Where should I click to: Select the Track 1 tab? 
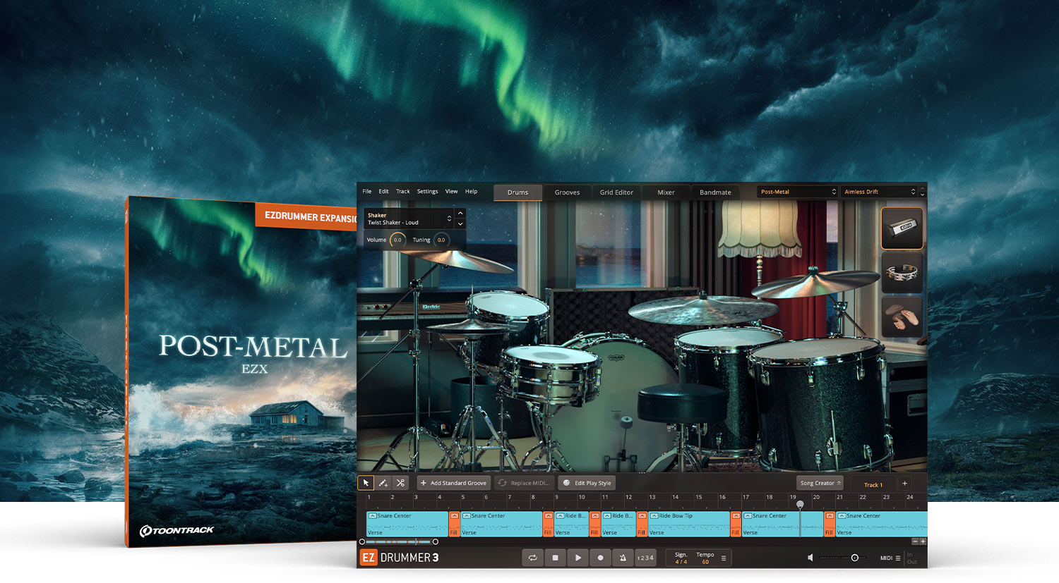point(873,484)
